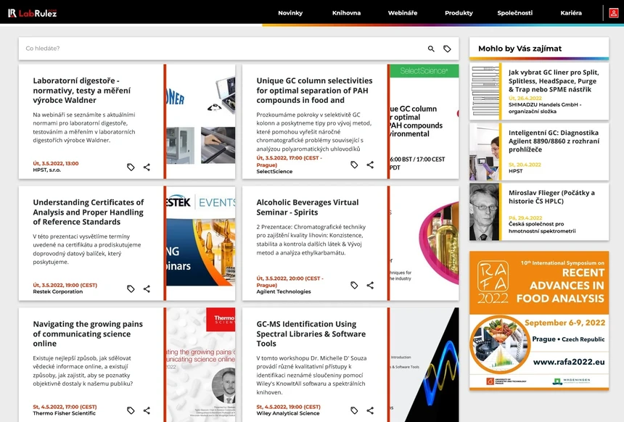Click the share icon on Waldner webinar card

147,167
